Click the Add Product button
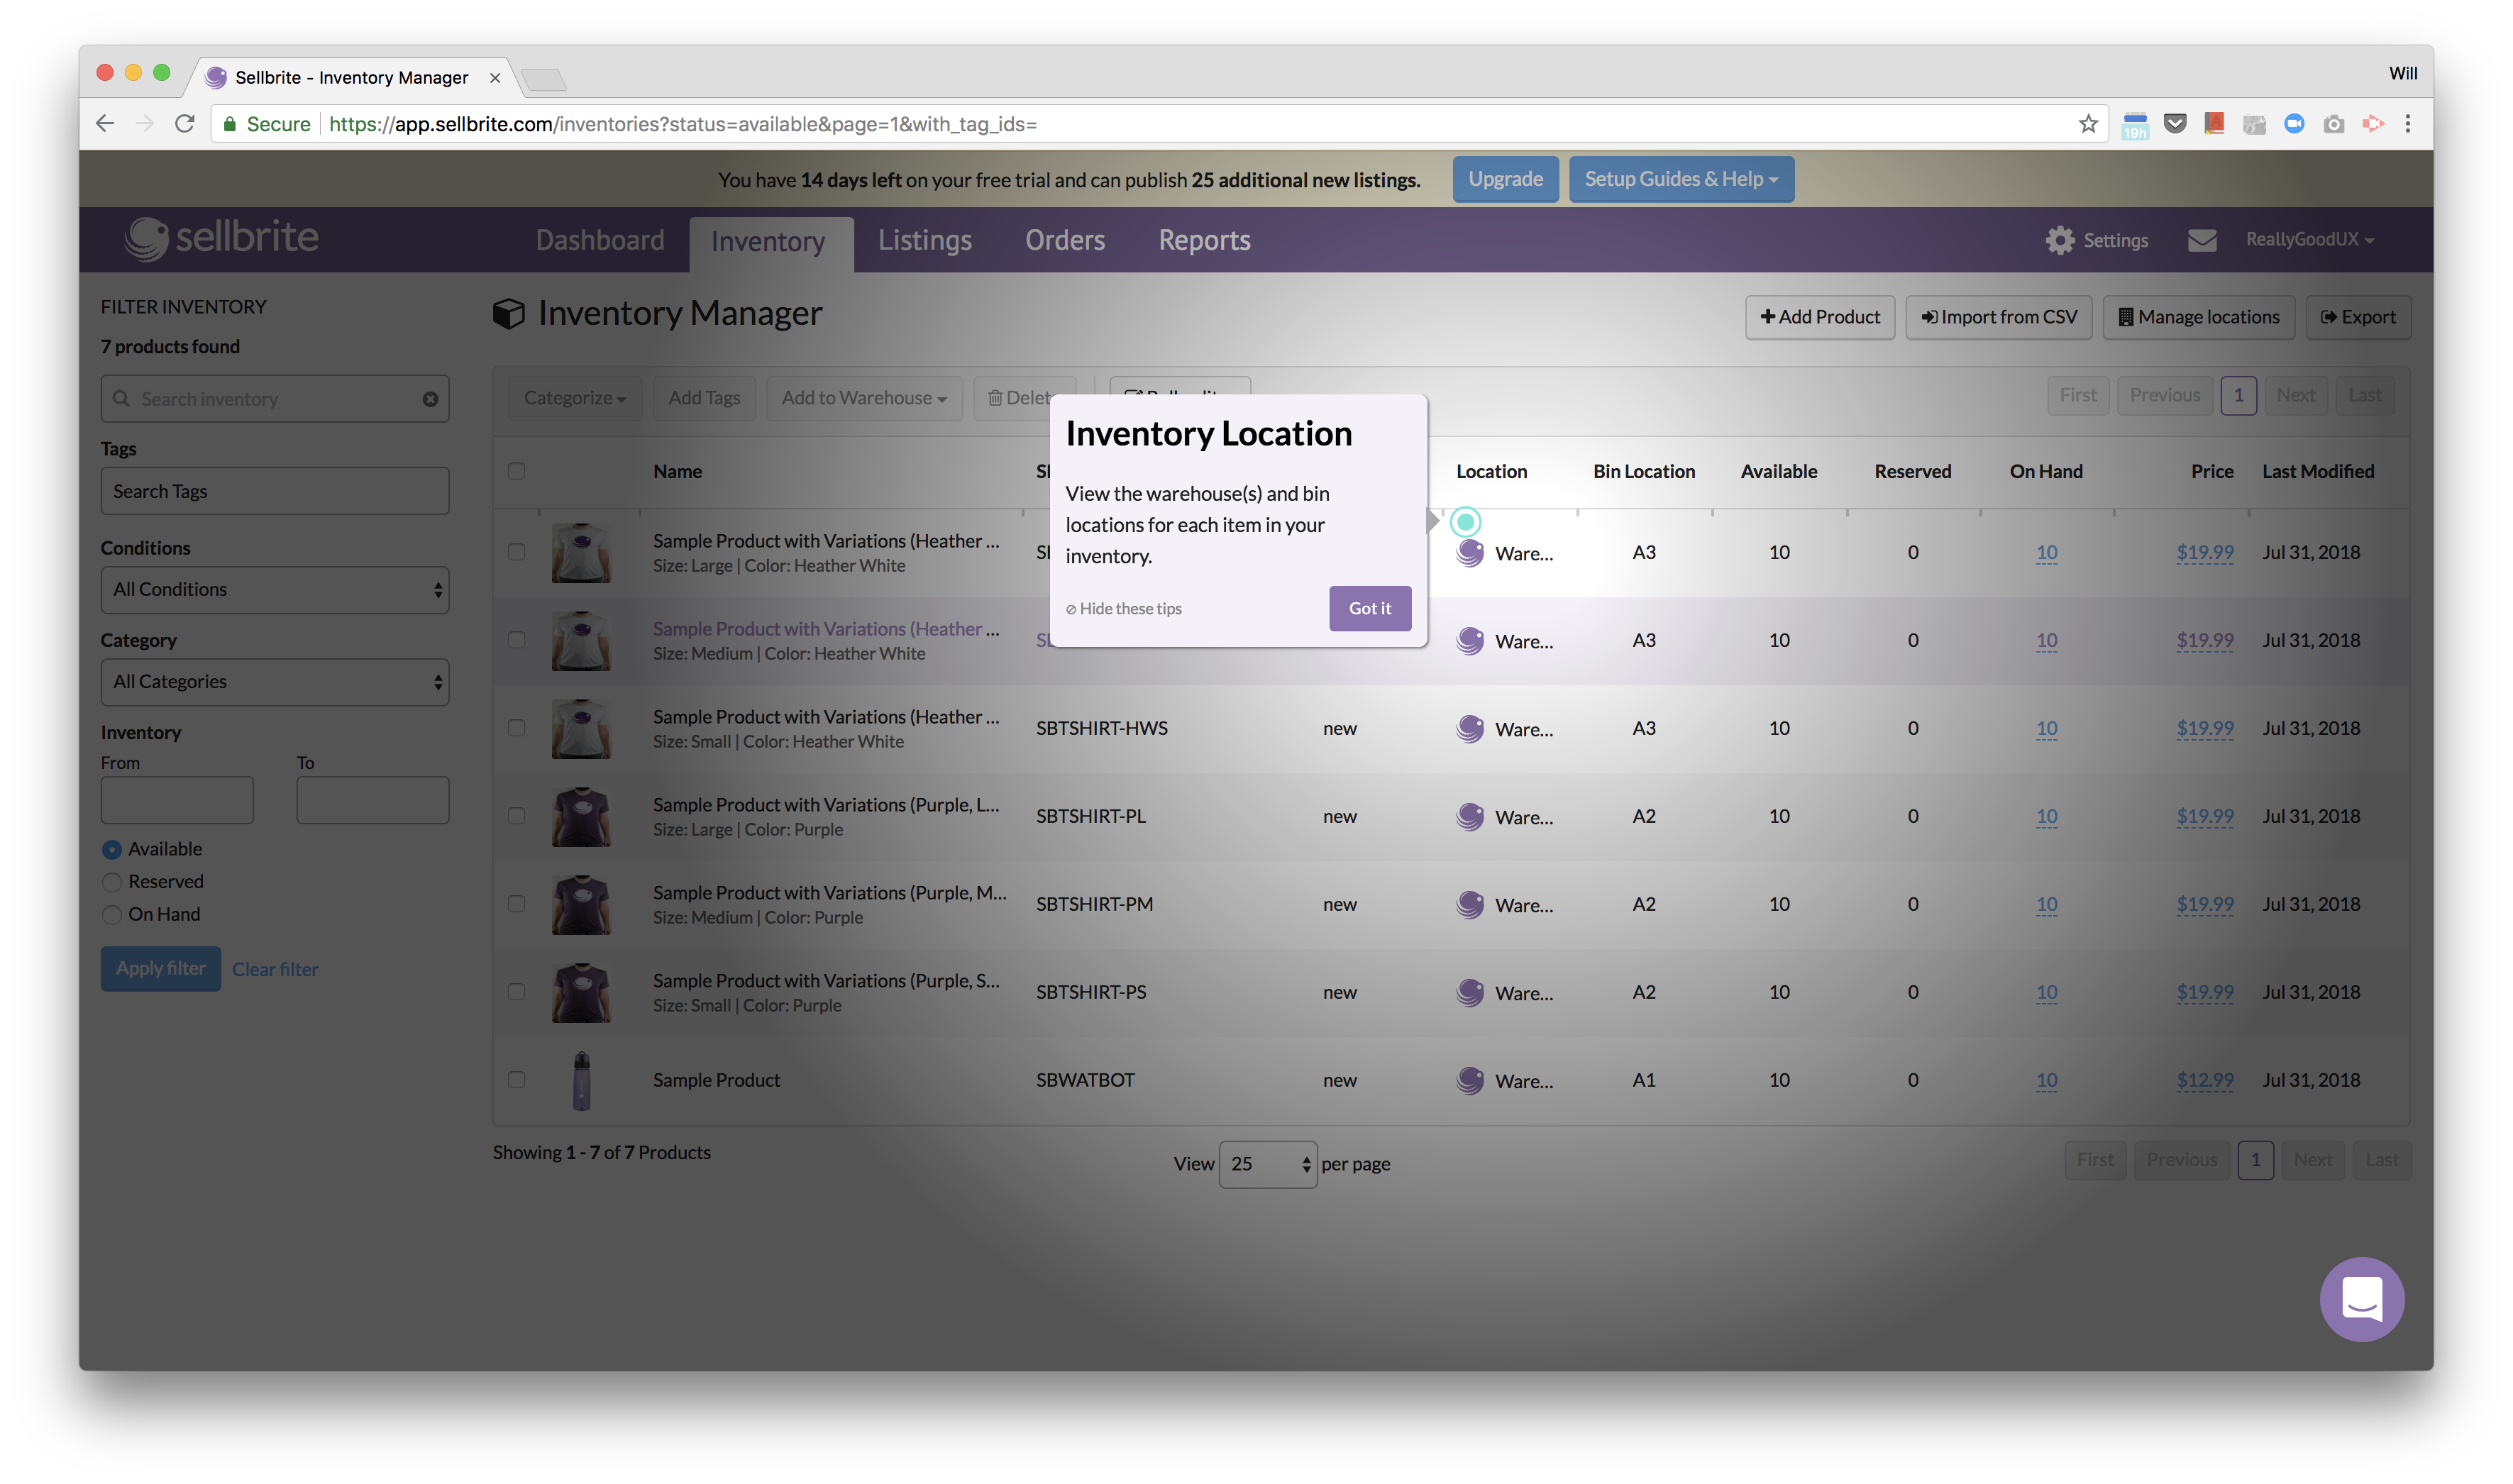The image size is (2513, 1484). pos(1820,317)
